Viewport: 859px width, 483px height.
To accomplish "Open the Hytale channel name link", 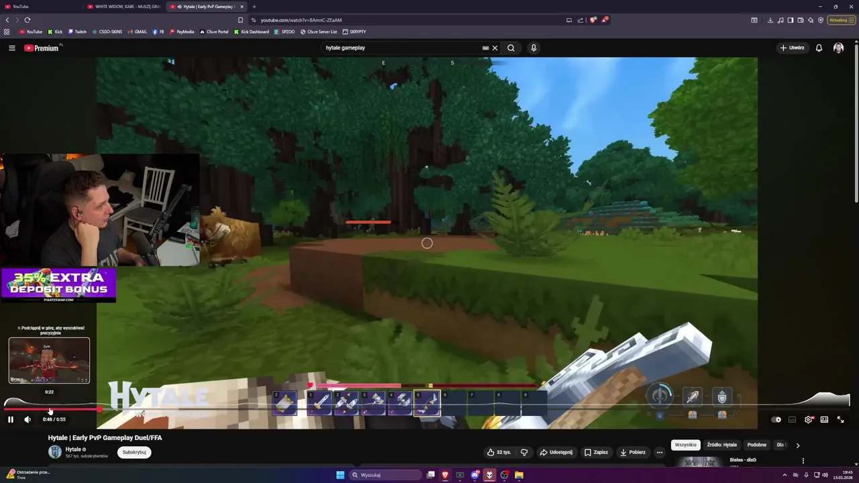I will coord(73,449).
